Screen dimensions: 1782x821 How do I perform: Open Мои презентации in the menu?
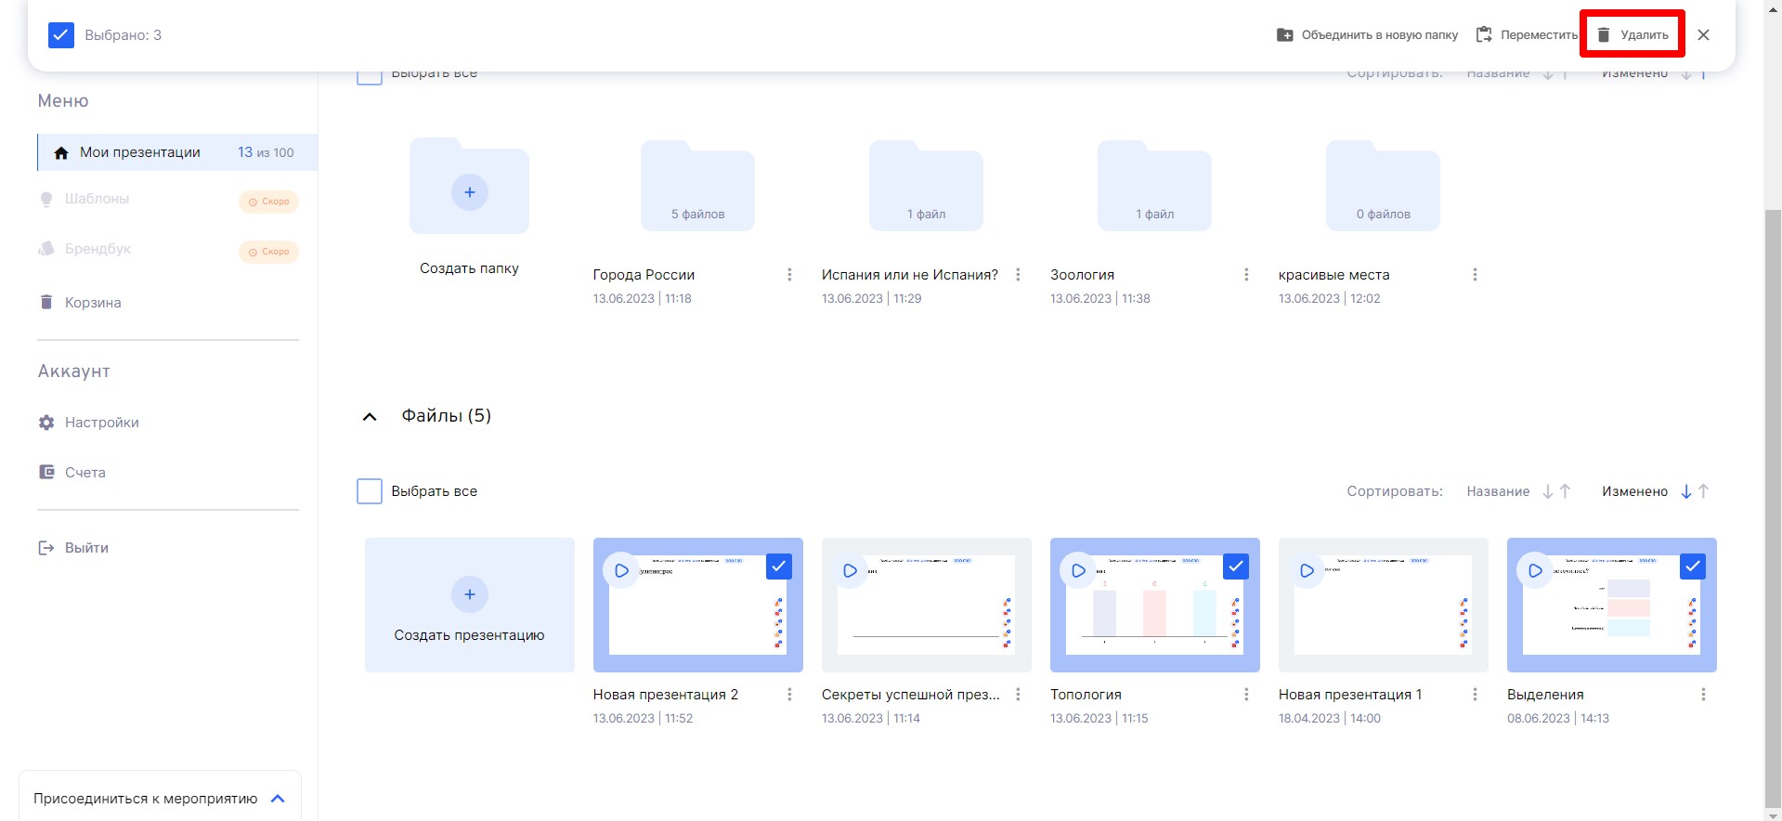[x=177, y=152]
